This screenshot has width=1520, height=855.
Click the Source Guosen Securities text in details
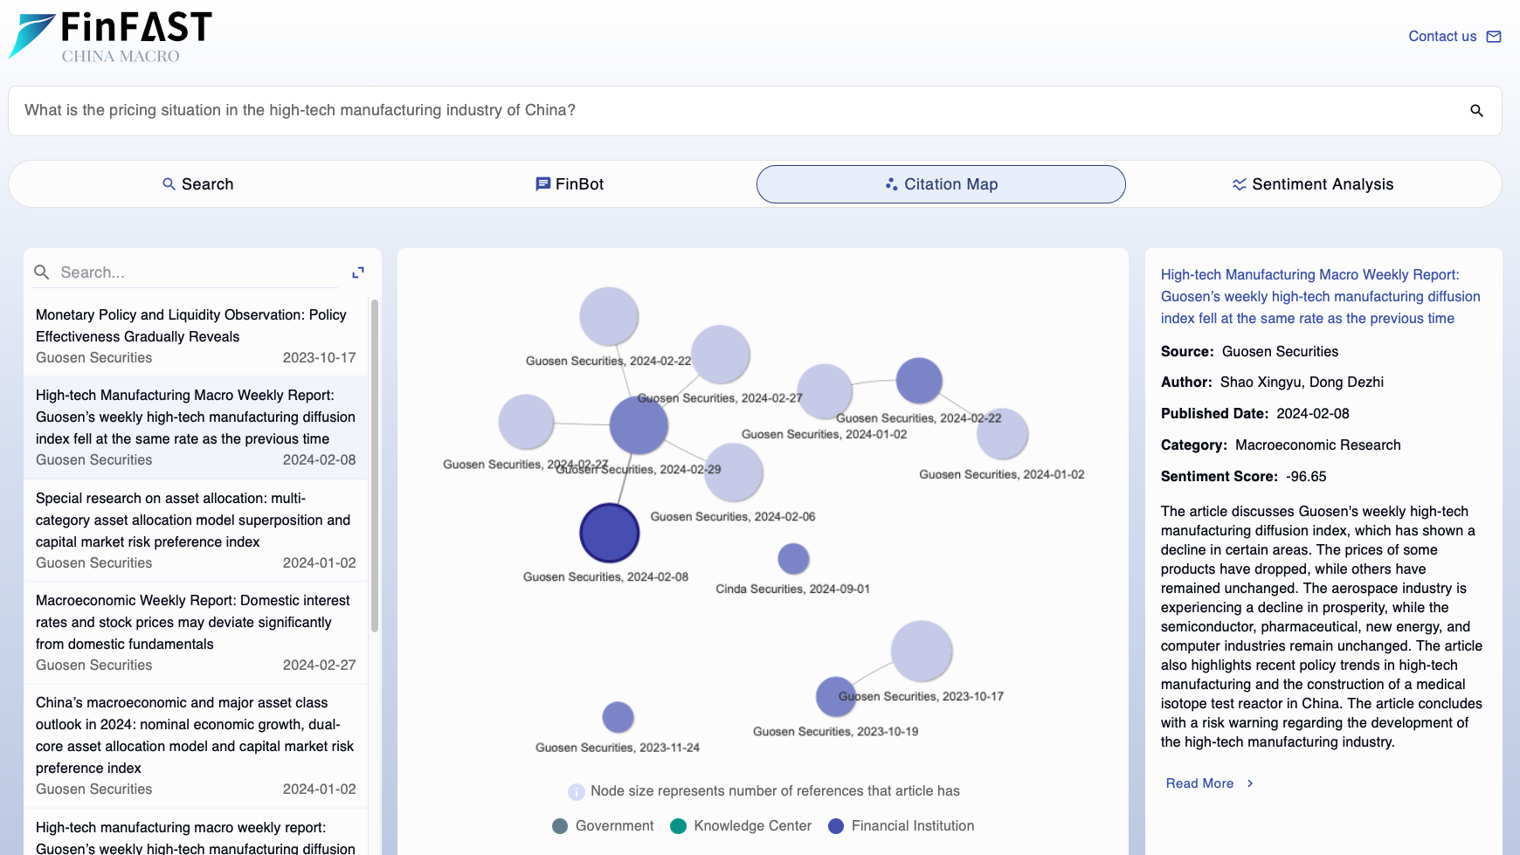(1280, 352)
